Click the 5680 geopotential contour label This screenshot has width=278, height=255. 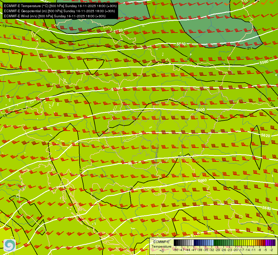(x=266, y=208)
